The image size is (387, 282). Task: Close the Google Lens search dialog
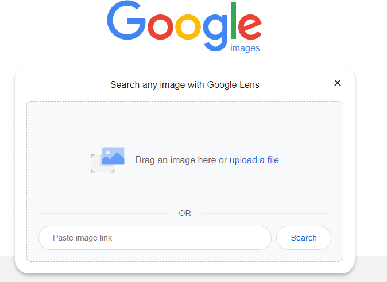coord(338,83)
